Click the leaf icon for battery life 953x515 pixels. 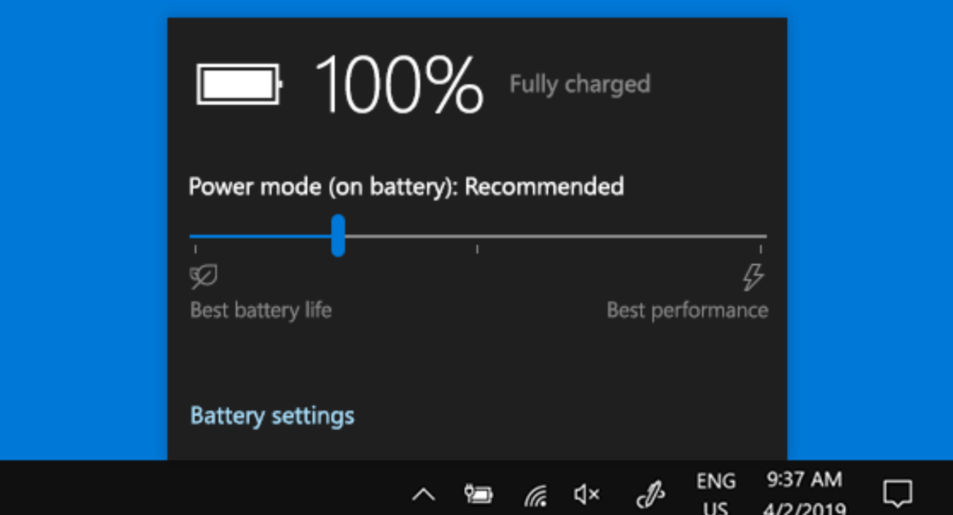point(204,277)
